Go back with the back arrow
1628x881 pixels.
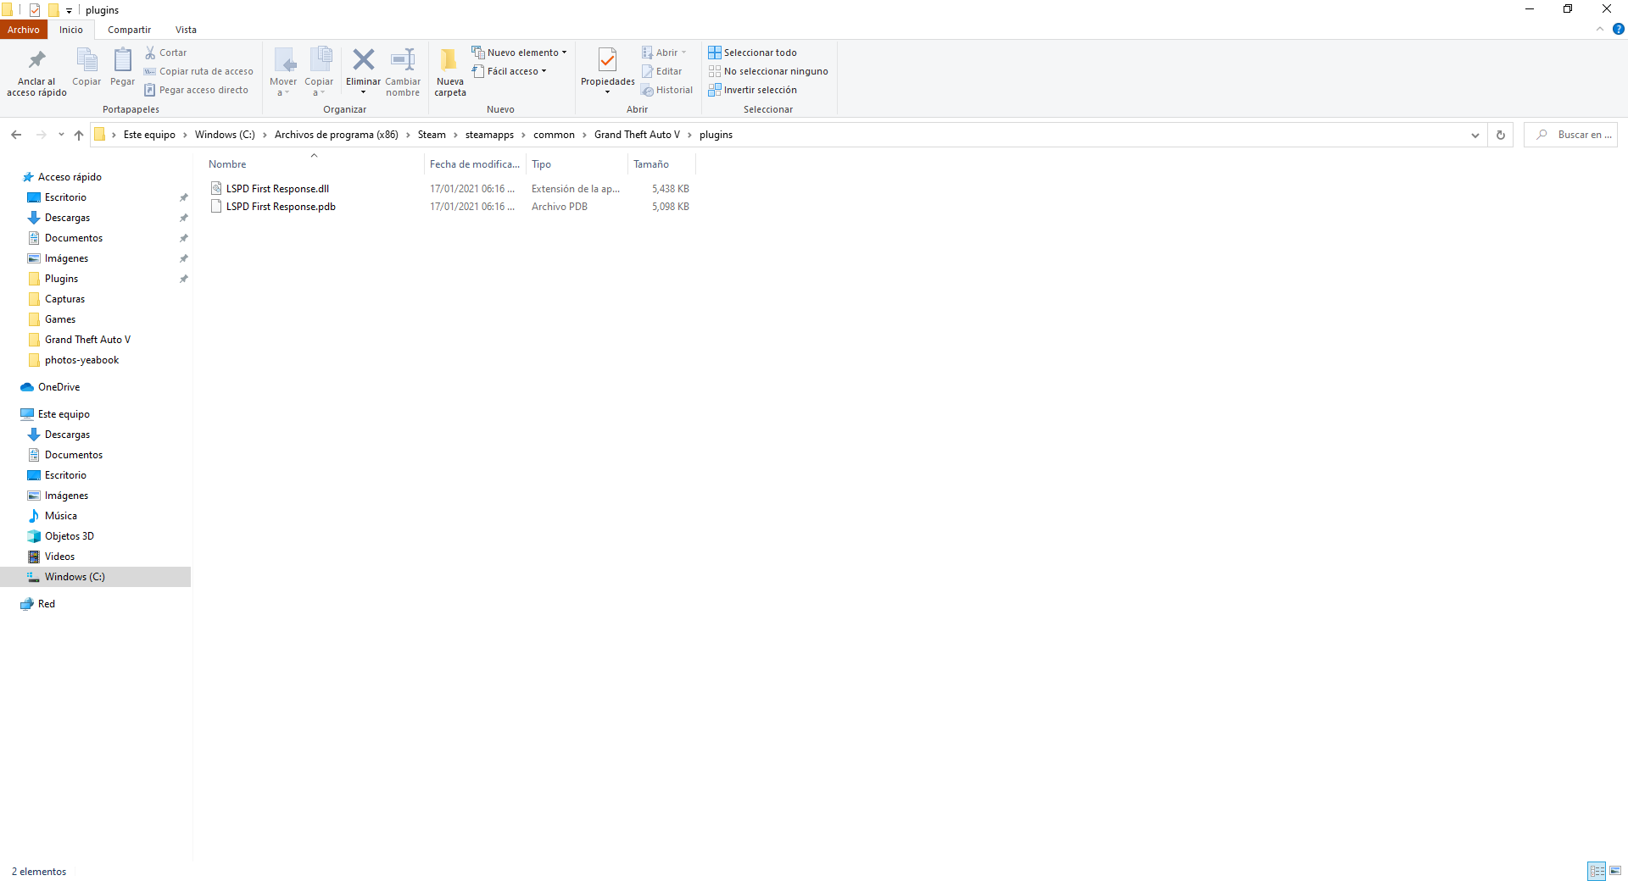(16, 135)
